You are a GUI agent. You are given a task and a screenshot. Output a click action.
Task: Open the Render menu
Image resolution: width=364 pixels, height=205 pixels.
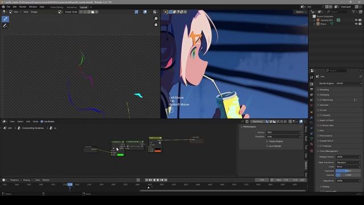pos(23,7)
